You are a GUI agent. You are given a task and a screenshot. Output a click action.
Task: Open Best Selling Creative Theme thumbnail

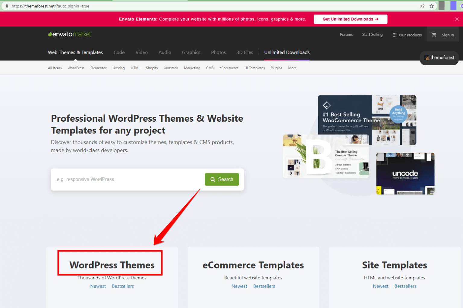tap(326, 156)
